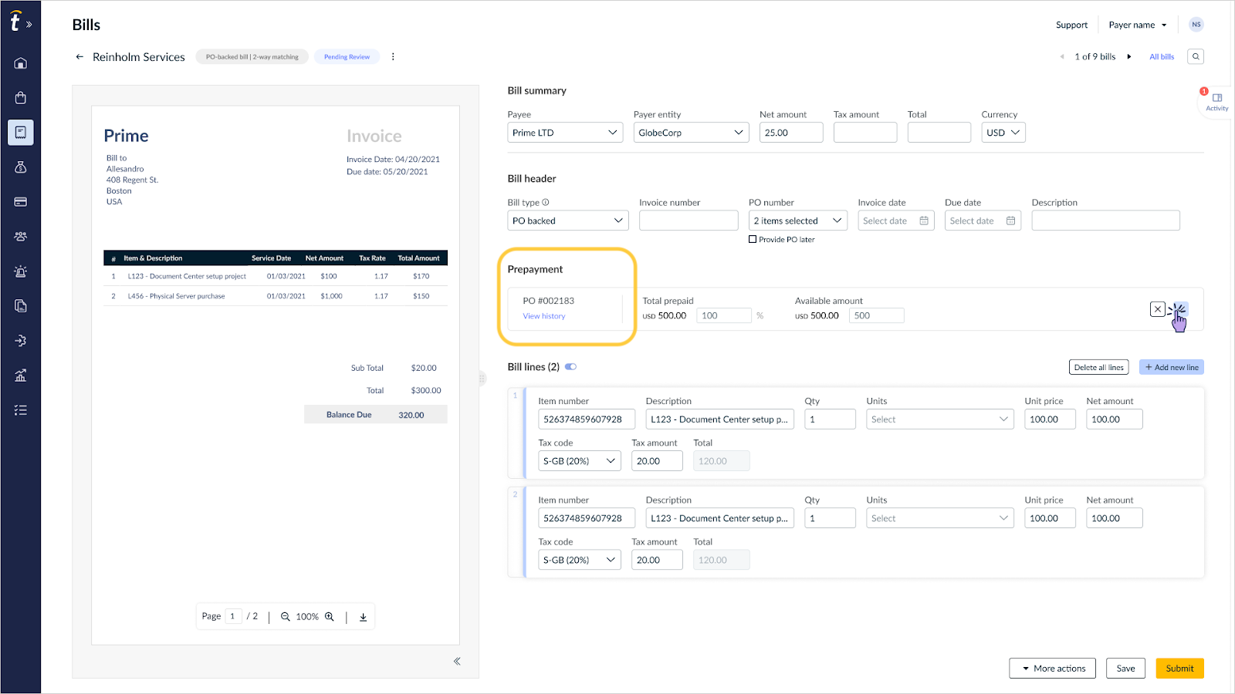The image size is (1235, 694).
Task: Click Unit price field in bill line 2
Action: tap(1050, 518)
